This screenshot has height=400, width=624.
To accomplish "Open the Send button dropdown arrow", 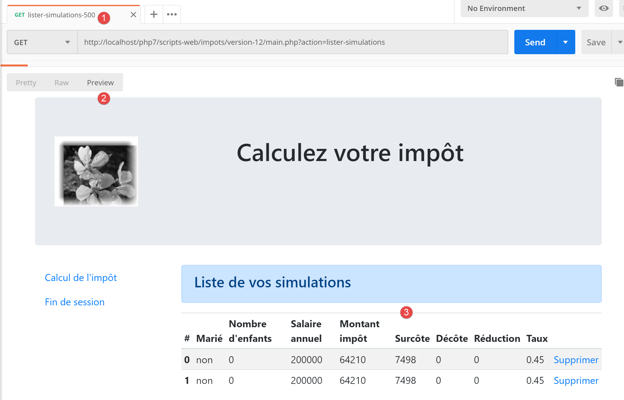I will click(x=565, y=42).
